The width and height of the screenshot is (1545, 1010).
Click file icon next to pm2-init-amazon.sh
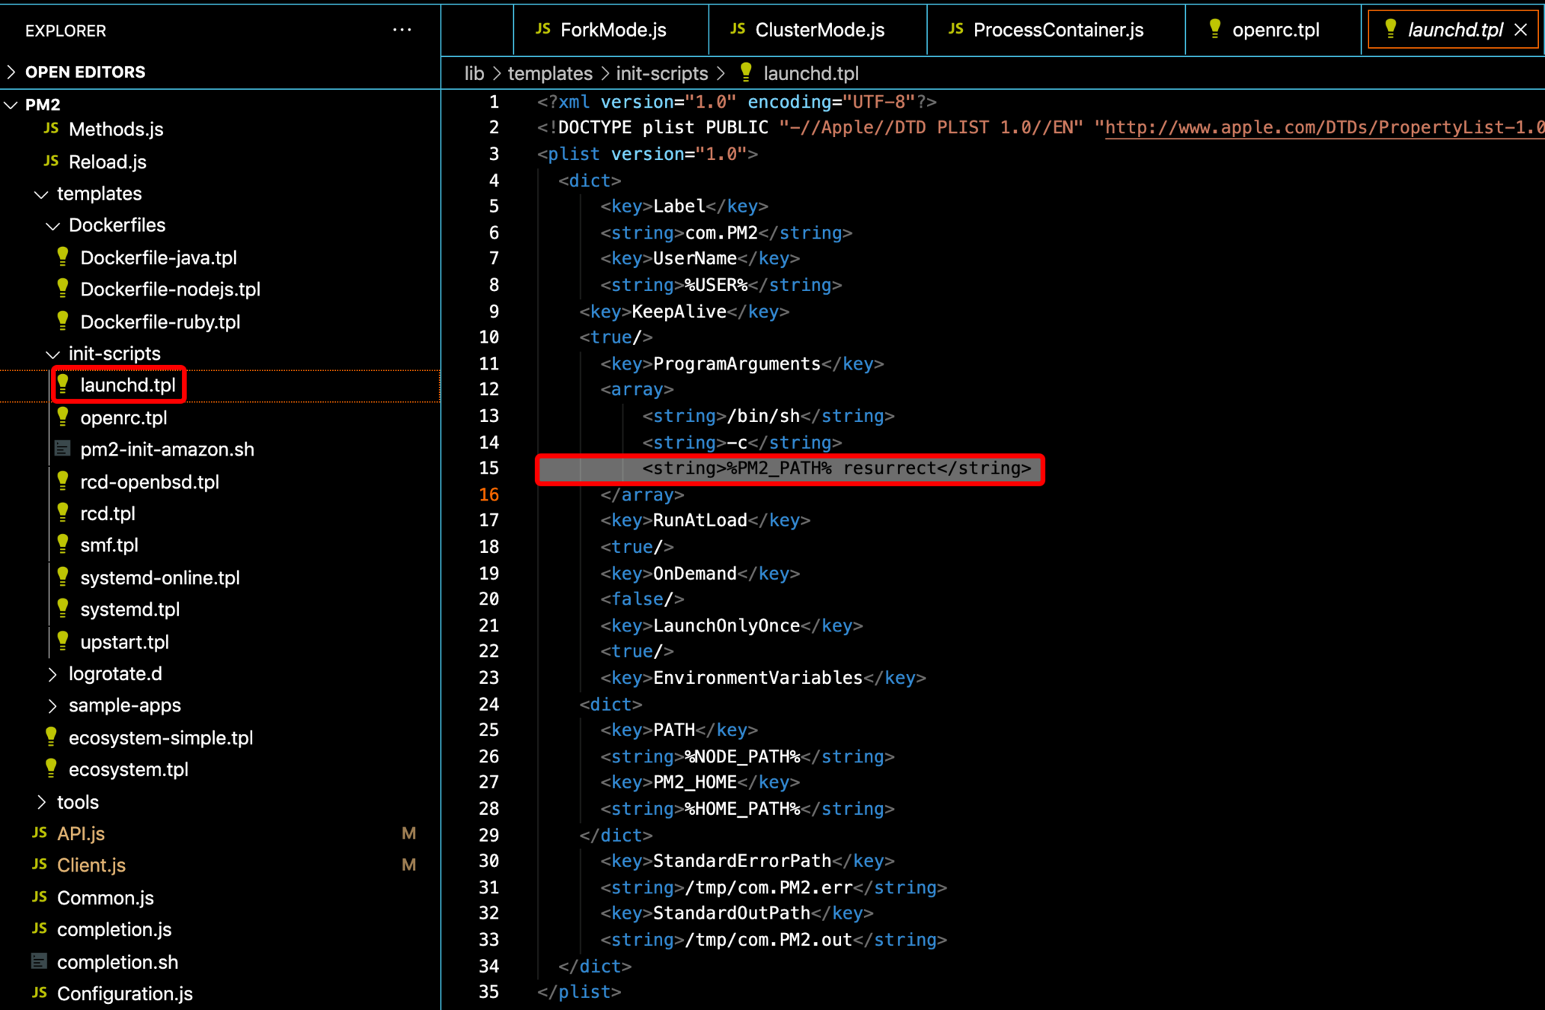(x=63, y=449)
